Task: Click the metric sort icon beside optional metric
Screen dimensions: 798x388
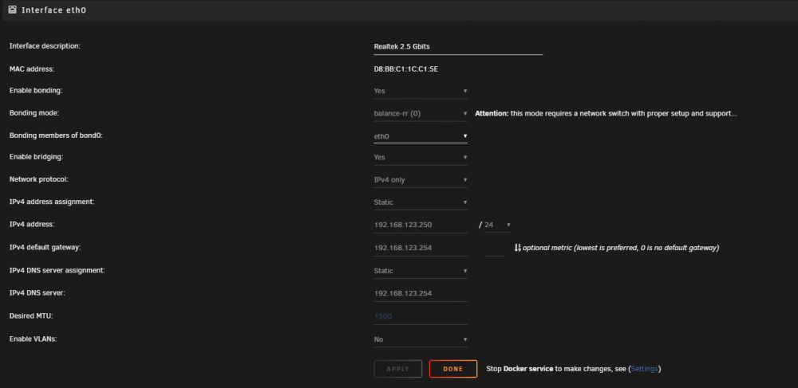Action: (x=518, y=248)
